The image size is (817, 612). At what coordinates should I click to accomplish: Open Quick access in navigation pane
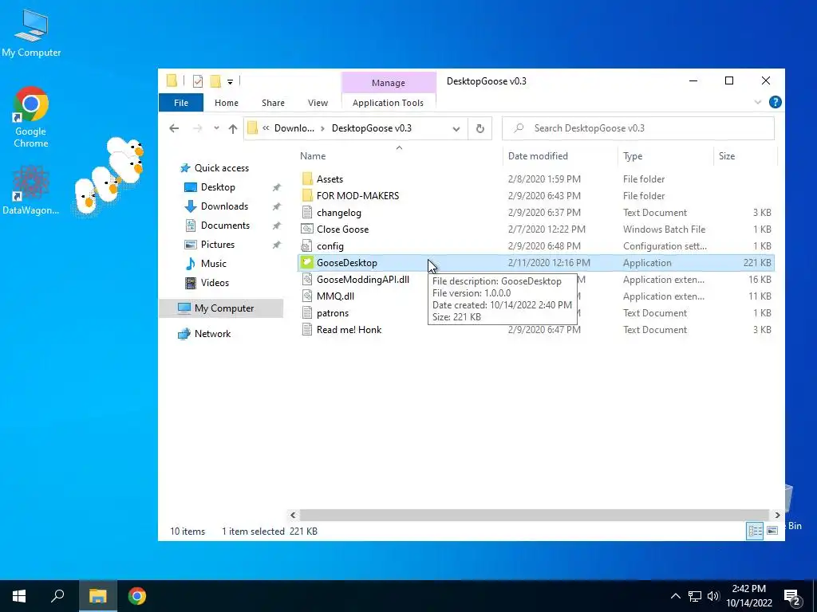coord(222,168)
